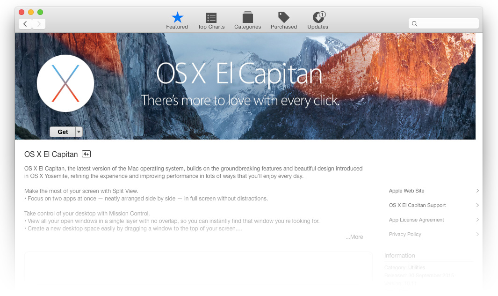This screenshot has height=296, width=498.
Task: Click the Updates notification badge
Action: (323, 15)
